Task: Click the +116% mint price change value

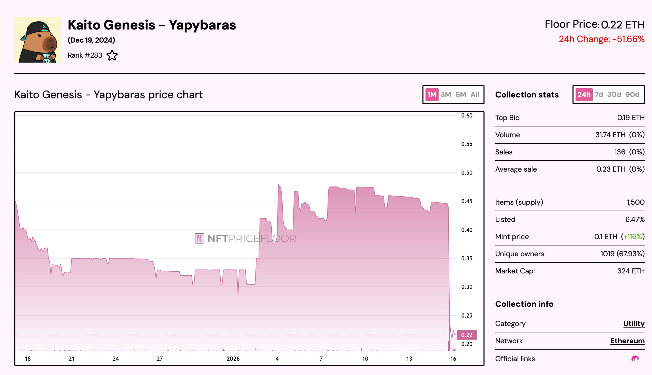Action: (633, 237)
